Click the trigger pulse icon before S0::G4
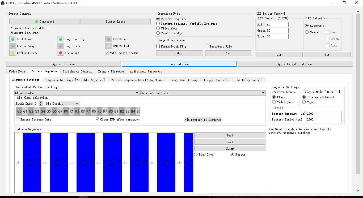Image resolution: width=363 pixels, height=198 pixels. (x=125, y=162)
